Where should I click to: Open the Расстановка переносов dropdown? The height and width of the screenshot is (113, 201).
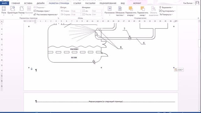(x=46, y=14)
